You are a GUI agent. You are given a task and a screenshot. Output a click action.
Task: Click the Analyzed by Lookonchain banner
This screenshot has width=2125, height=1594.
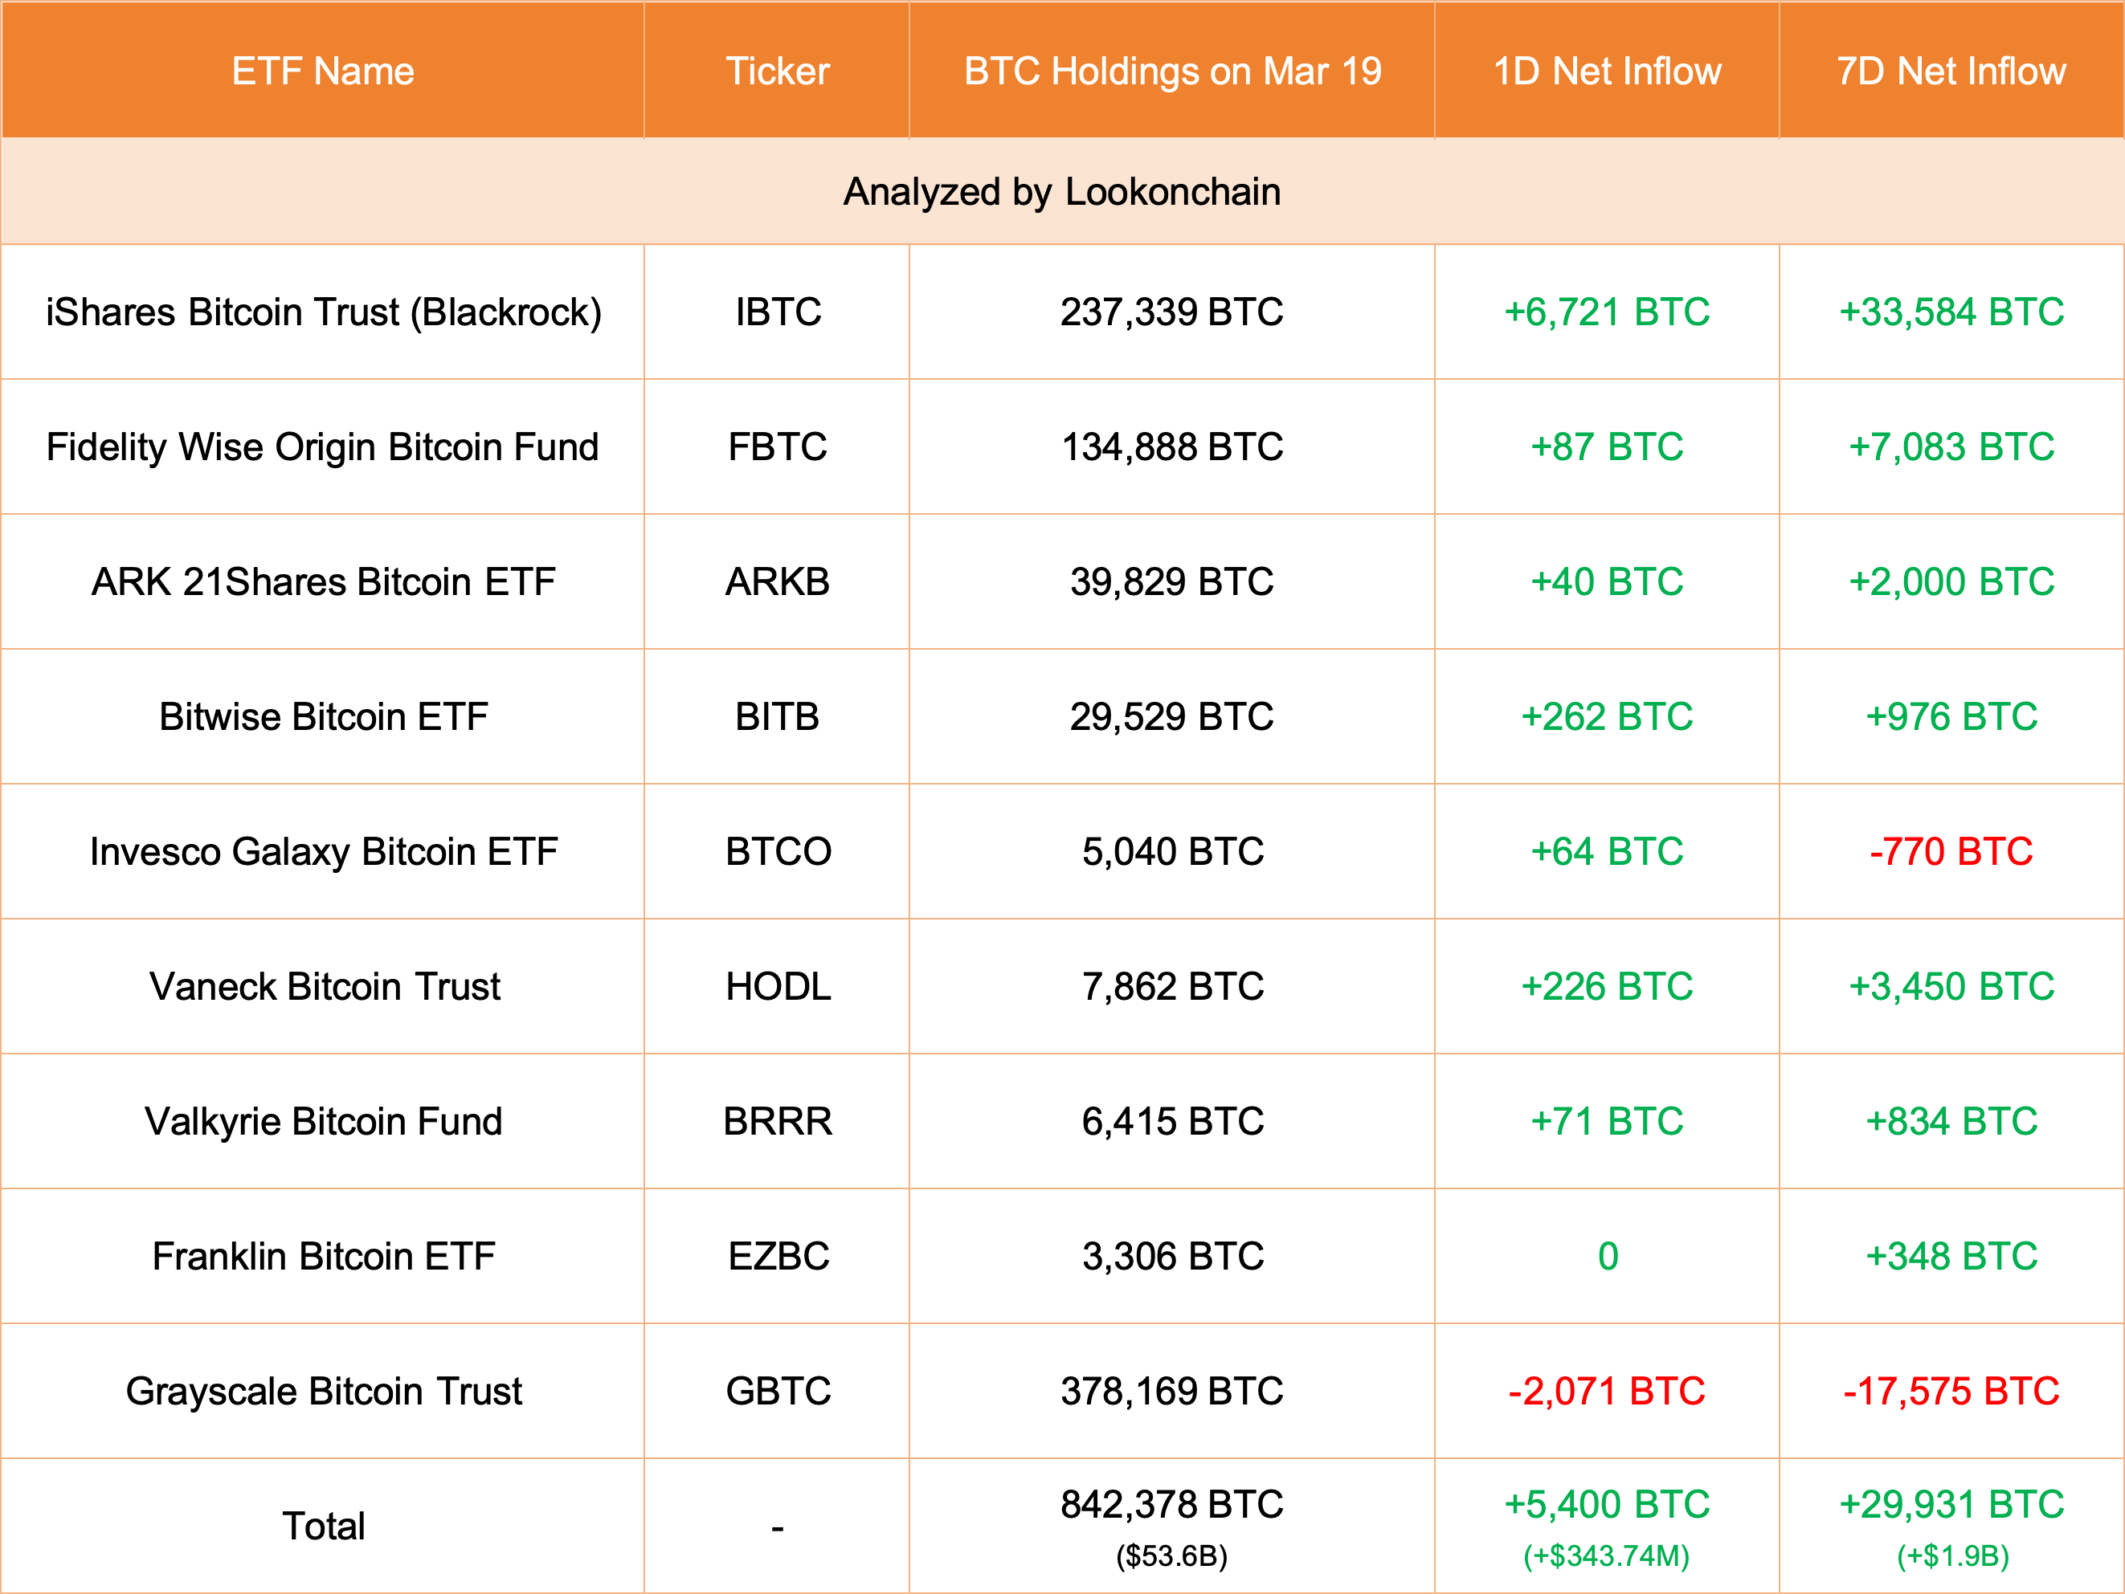coord(1061,192)
